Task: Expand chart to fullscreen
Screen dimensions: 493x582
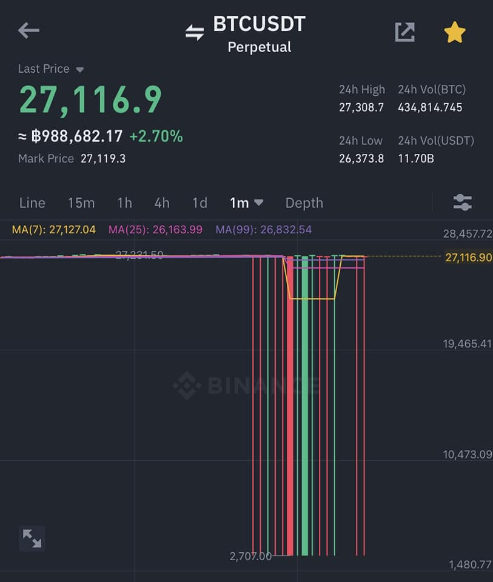Action: coord(32,538)
